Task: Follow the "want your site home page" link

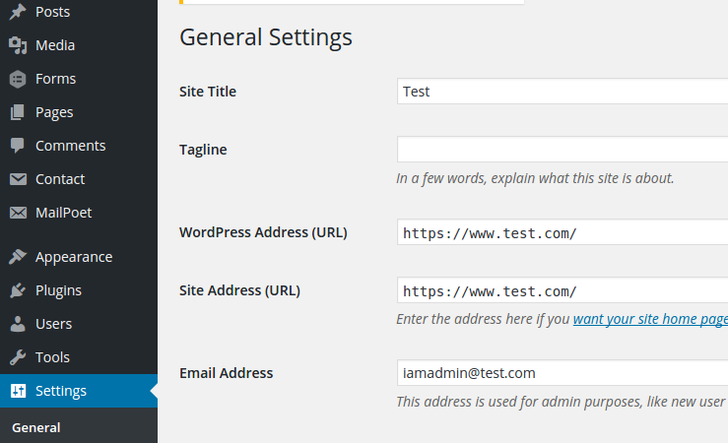Action: (x=650, y=319)
